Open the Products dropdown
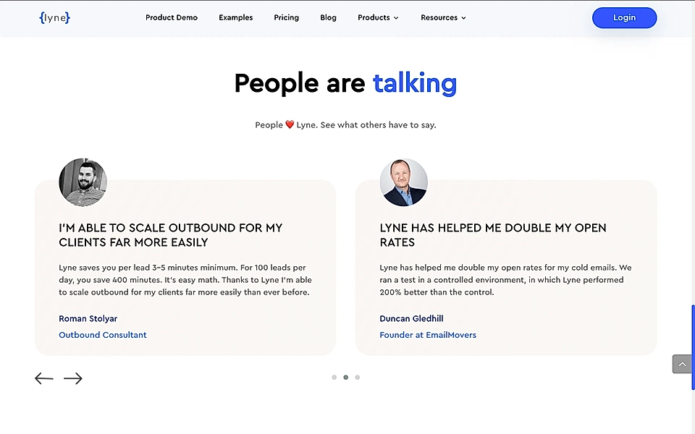The height and width of the screenshot is (434, 695). coord(374,17)
